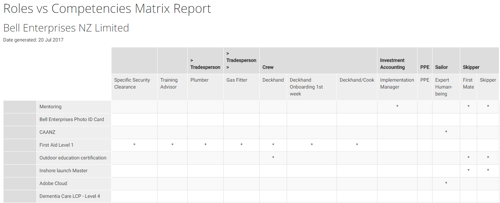Click the First Aid asterisk under Deckhand Onboarding
The image size is (500, 203).
[312, 145]
